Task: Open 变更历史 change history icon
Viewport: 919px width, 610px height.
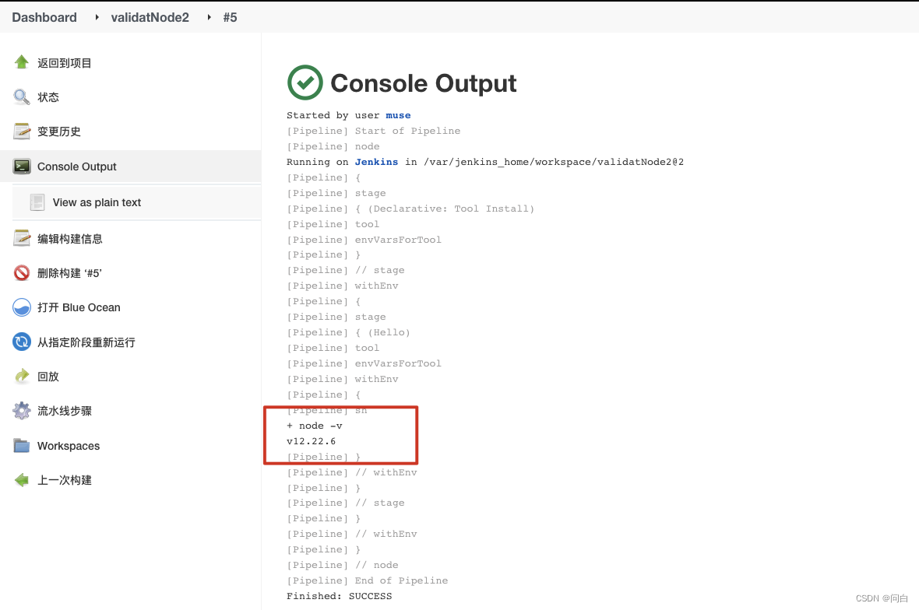Action: click(21, 131)
